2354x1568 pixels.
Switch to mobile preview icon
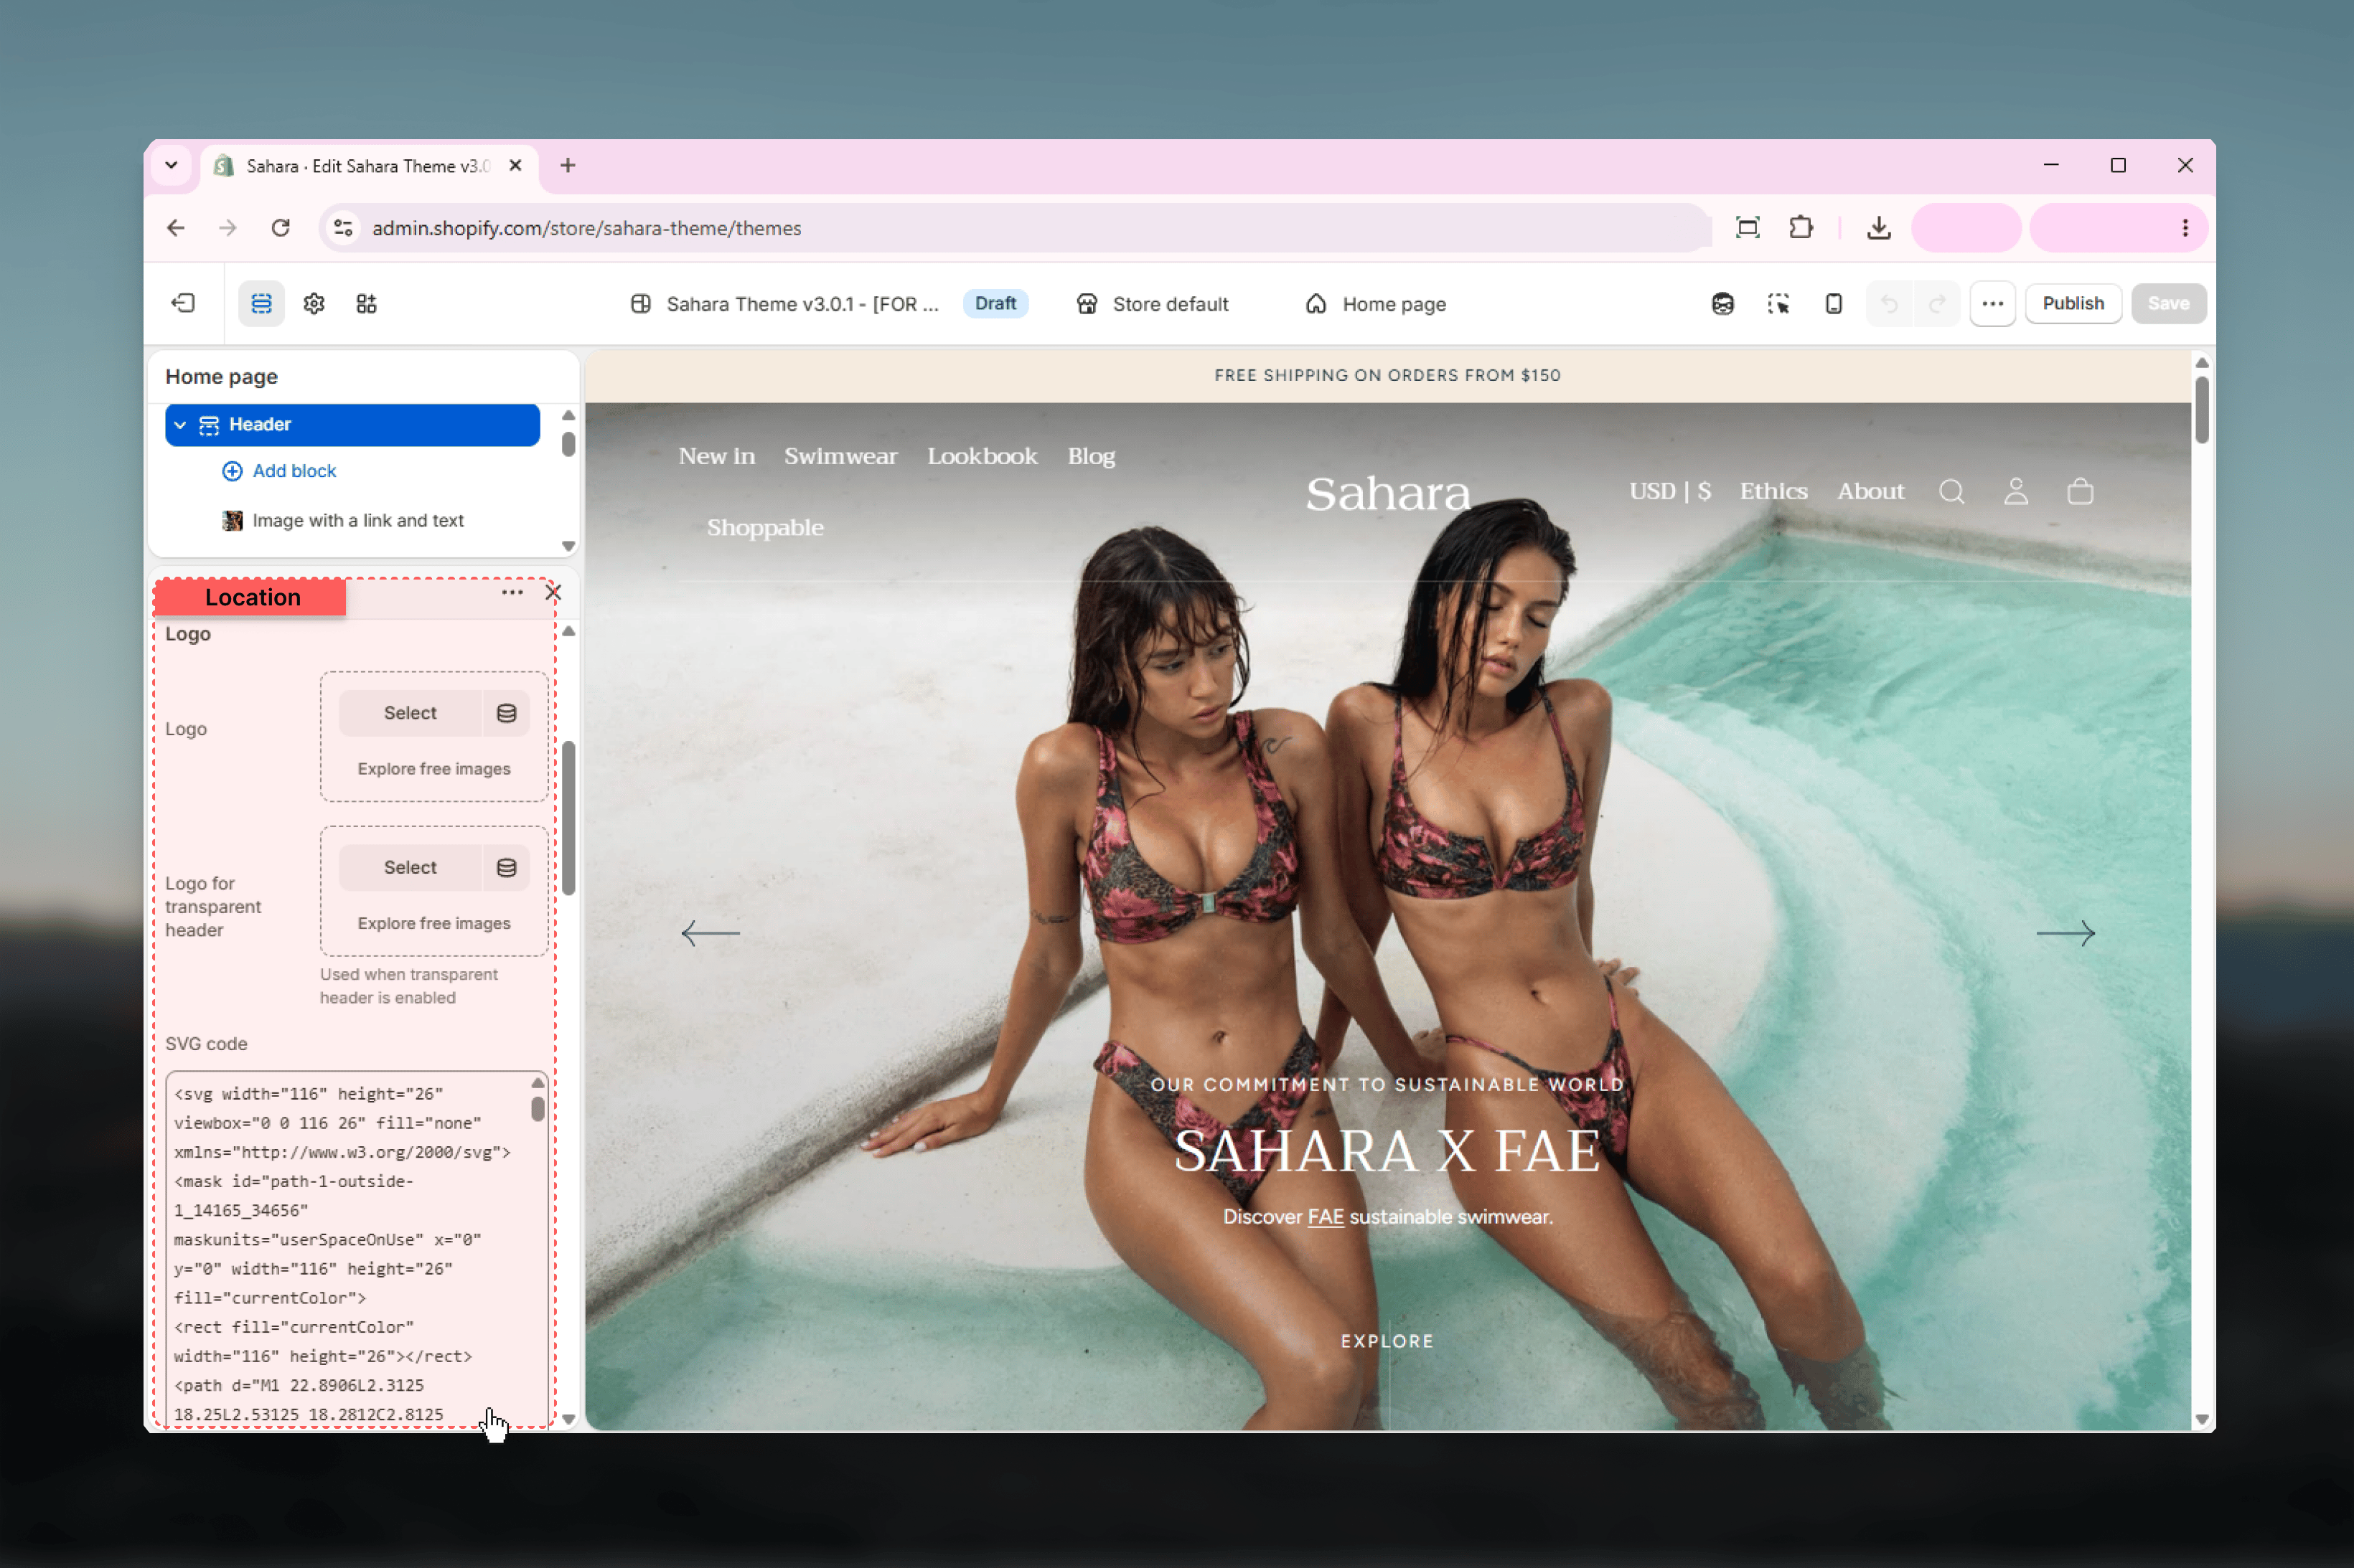pos(1833,303)
